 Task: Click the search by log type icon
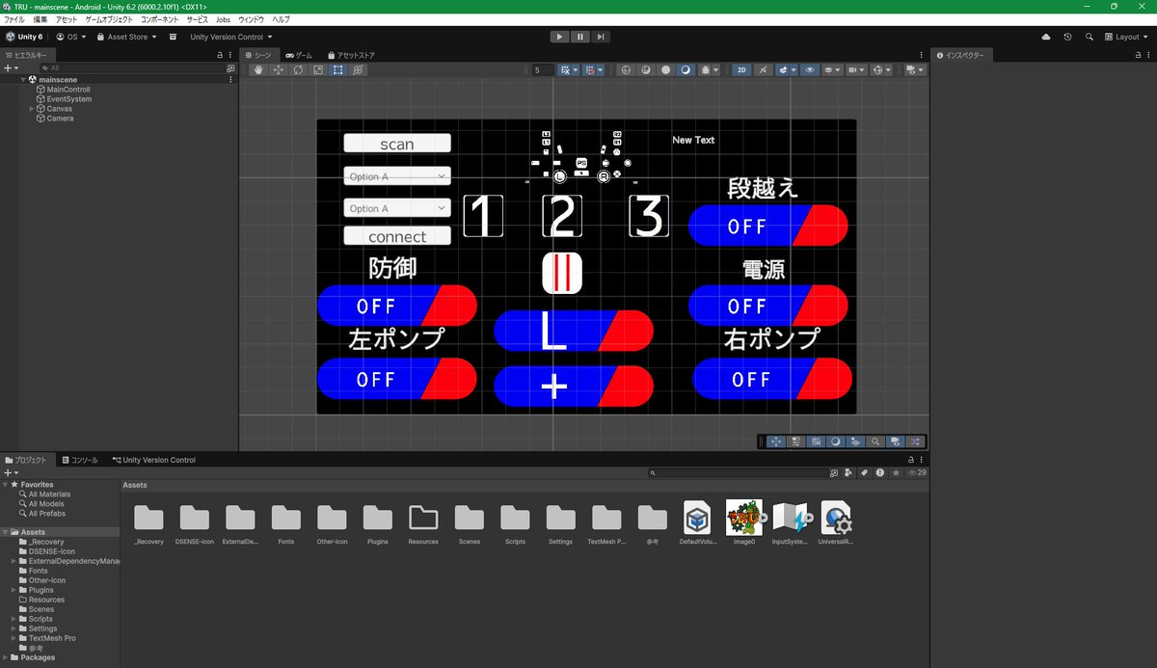pos(879,473)
